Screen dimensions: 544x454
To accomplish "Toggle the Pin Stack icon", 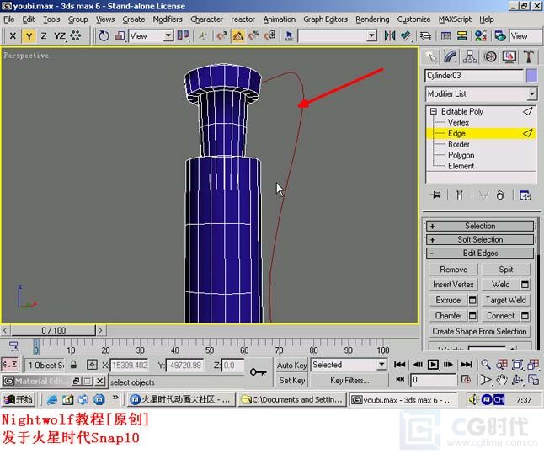I will (x=435, y=195).
